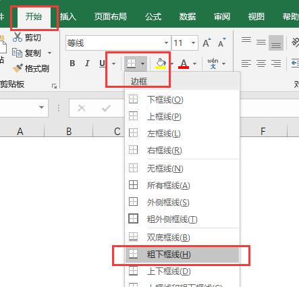Choose 左框线(L) left border

click(x=182, y=133)
